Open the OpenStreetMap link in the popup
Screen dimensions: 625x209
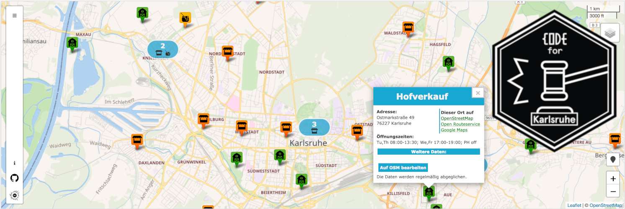[x=457, y=118]
